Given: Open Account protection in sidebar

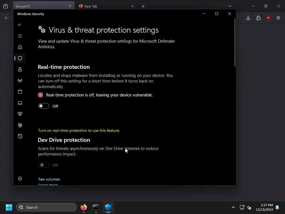Looking at the screenshot, I should click(x=20, y=69).
